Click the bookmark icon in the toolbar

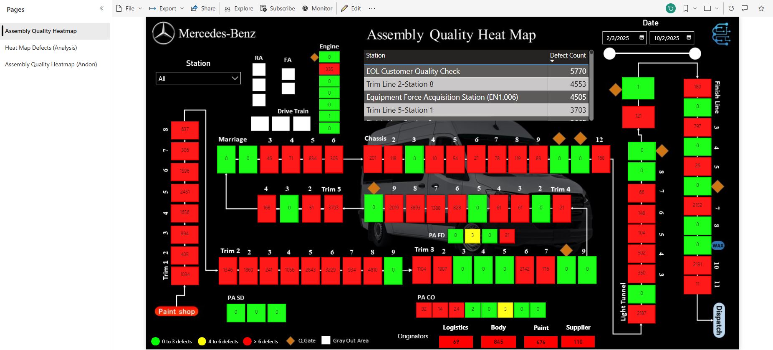[686, 8]
